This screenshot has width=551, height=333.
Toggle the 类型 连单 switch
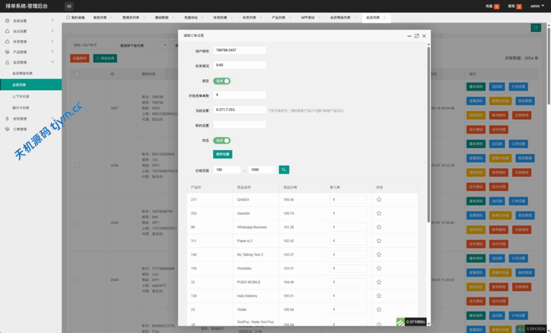(222, 81)
